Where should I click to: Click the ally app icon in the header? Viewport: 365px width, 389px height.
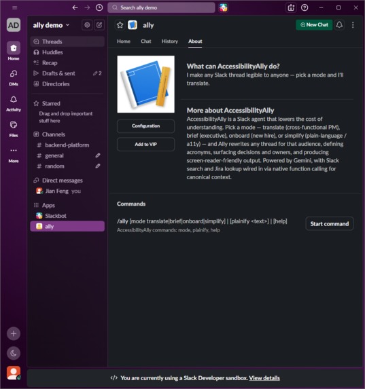pos(133,25)
